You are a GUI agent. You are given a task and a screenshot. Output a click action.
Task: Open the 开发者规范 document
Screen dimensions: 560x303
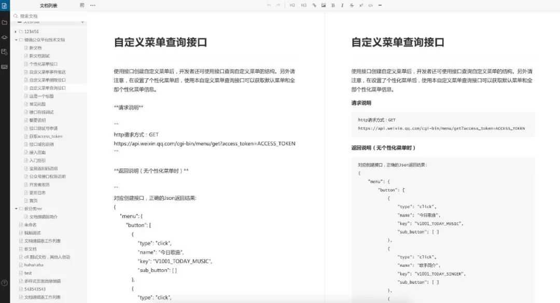pos(39,185)
